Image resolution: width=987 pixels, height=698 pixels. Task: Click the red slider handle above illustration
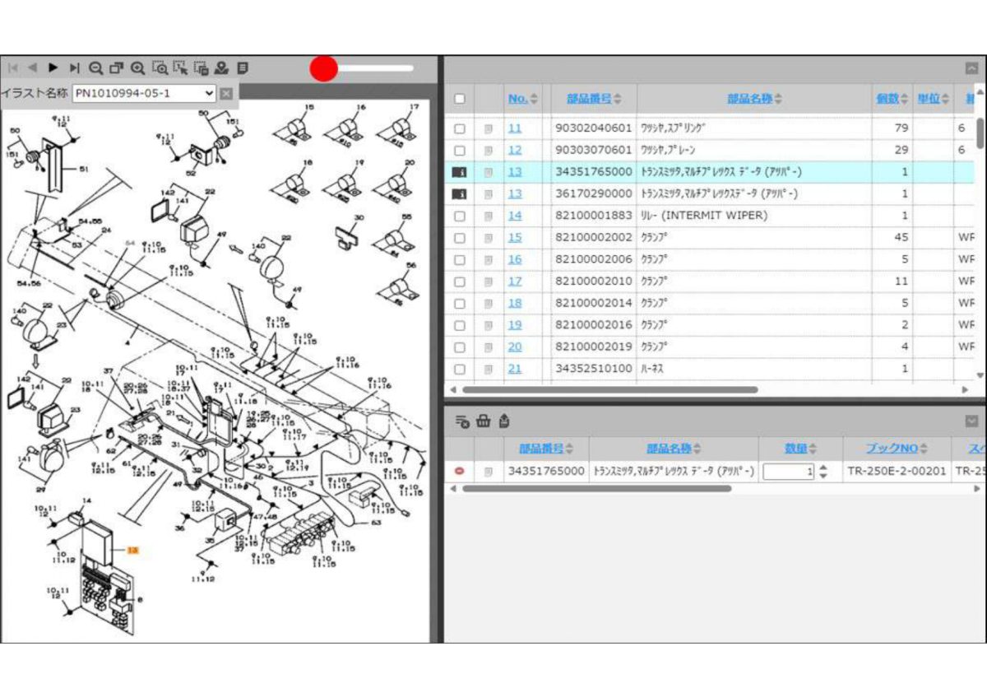(x=324, y=68)
